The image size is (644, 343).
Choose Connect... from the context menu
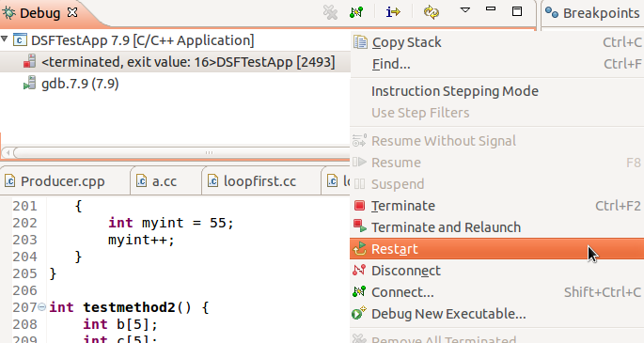click(497, 292)
